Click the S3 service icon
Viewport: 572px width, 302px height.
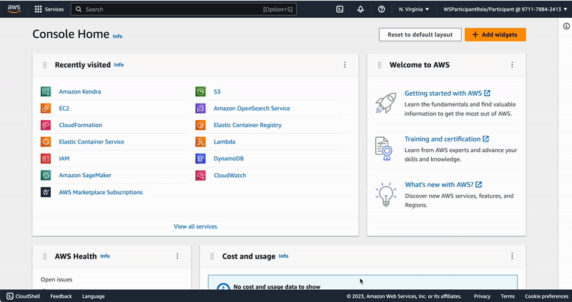point(200,91)
